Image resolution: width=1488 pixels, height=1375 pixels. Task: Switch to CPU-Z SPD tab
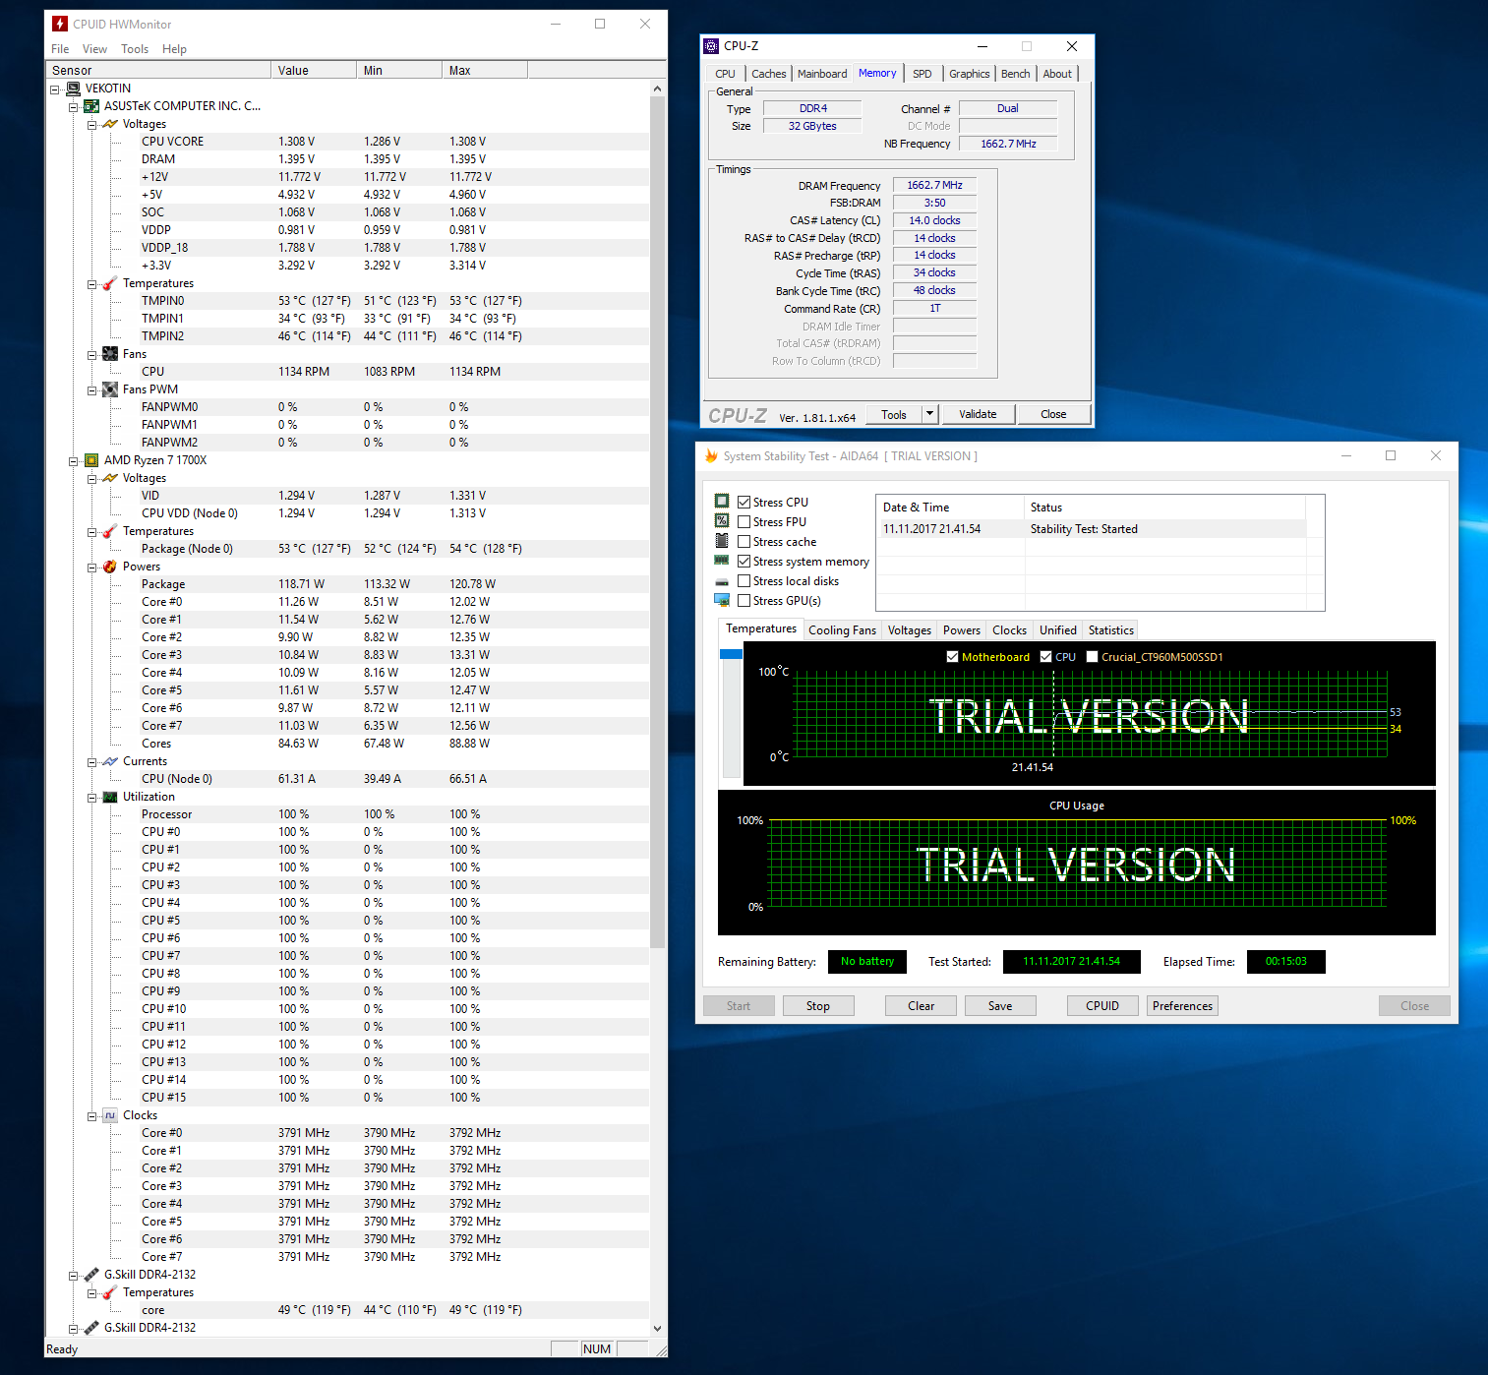(923, 74)
